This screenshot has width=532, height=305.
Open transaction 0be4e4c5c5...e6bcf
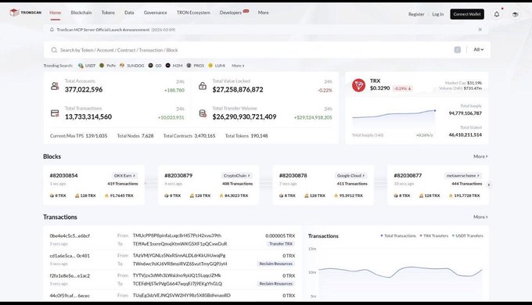pyautogui.click(x=70, y=236)
